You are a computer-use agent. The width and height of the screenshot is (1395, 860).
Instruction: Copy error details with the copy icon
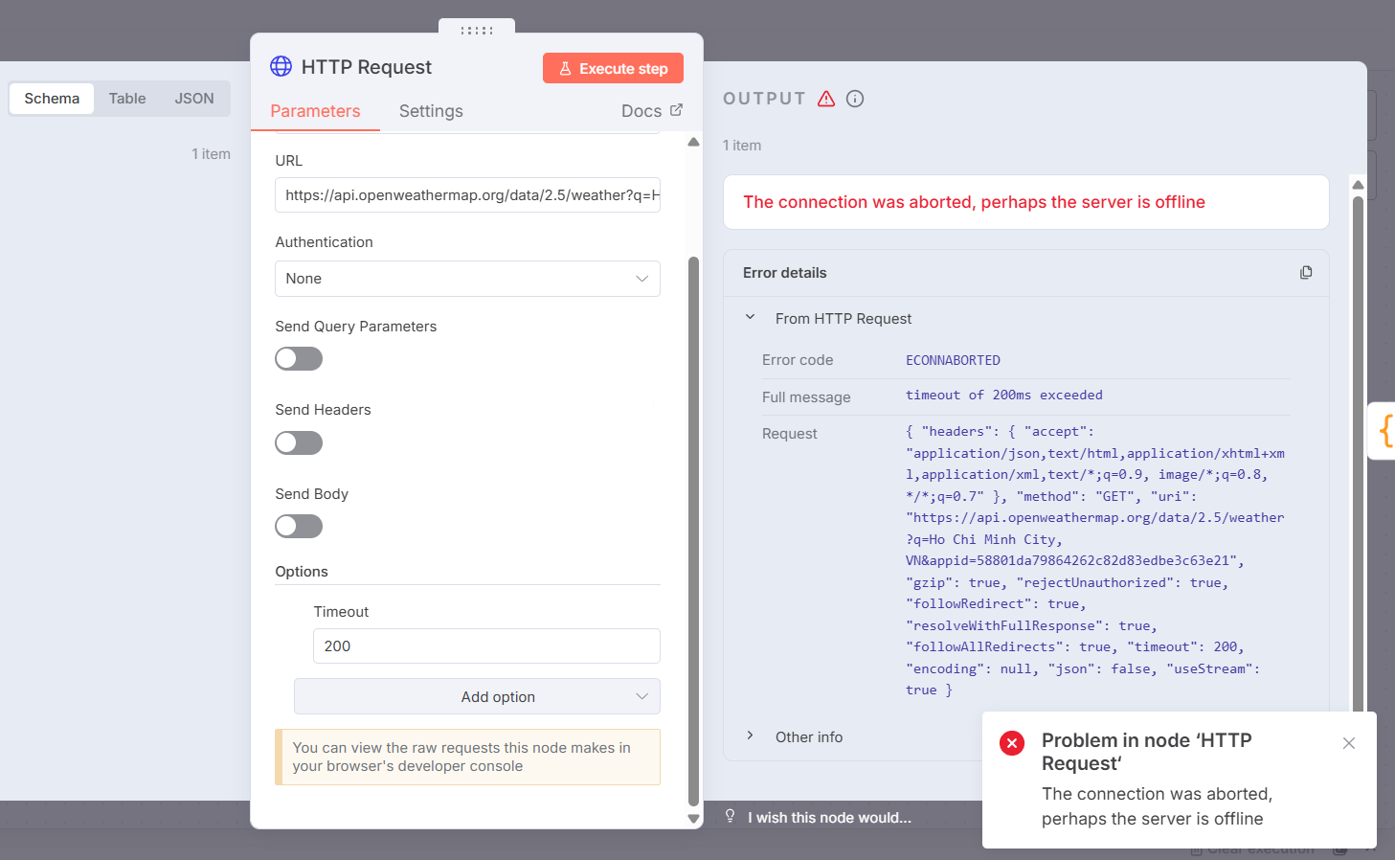(x=1306, y=273)
